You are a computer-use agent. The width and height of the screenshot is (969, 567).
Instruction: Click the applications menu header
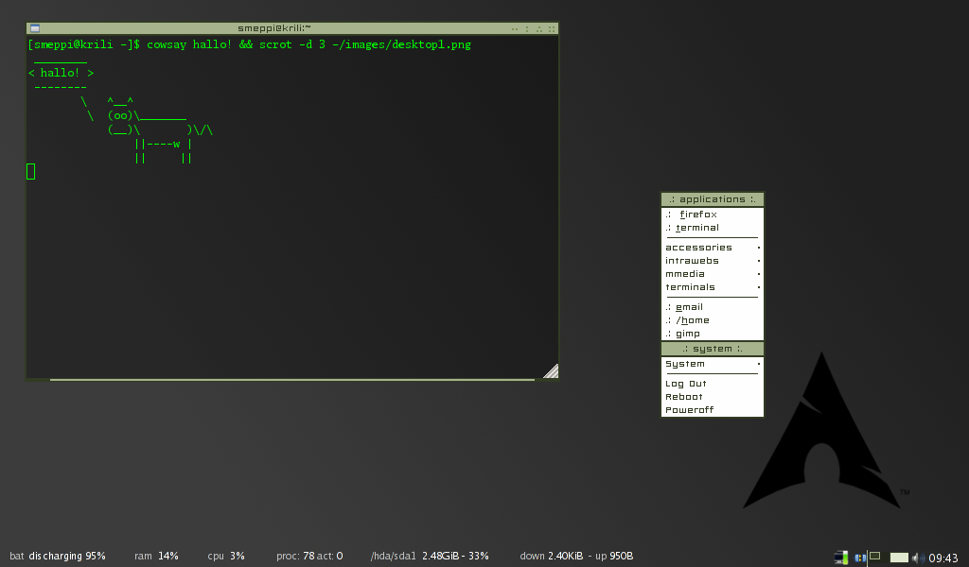(712, 199)
